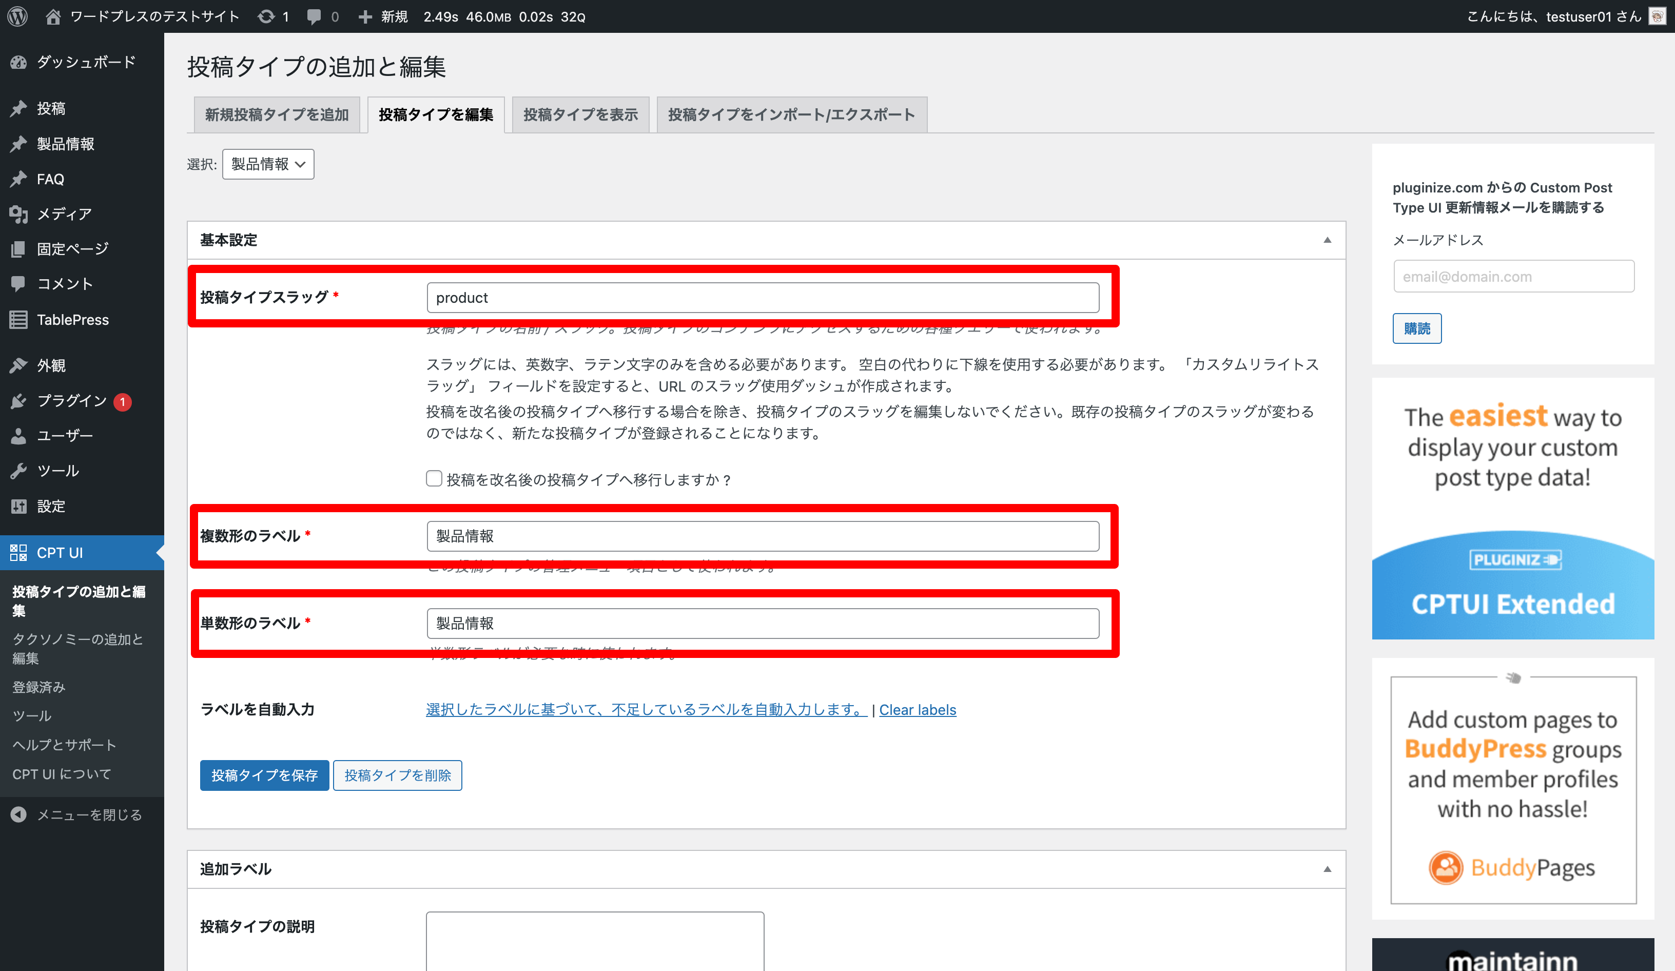Click the maintainn banner

point(1513,955)
